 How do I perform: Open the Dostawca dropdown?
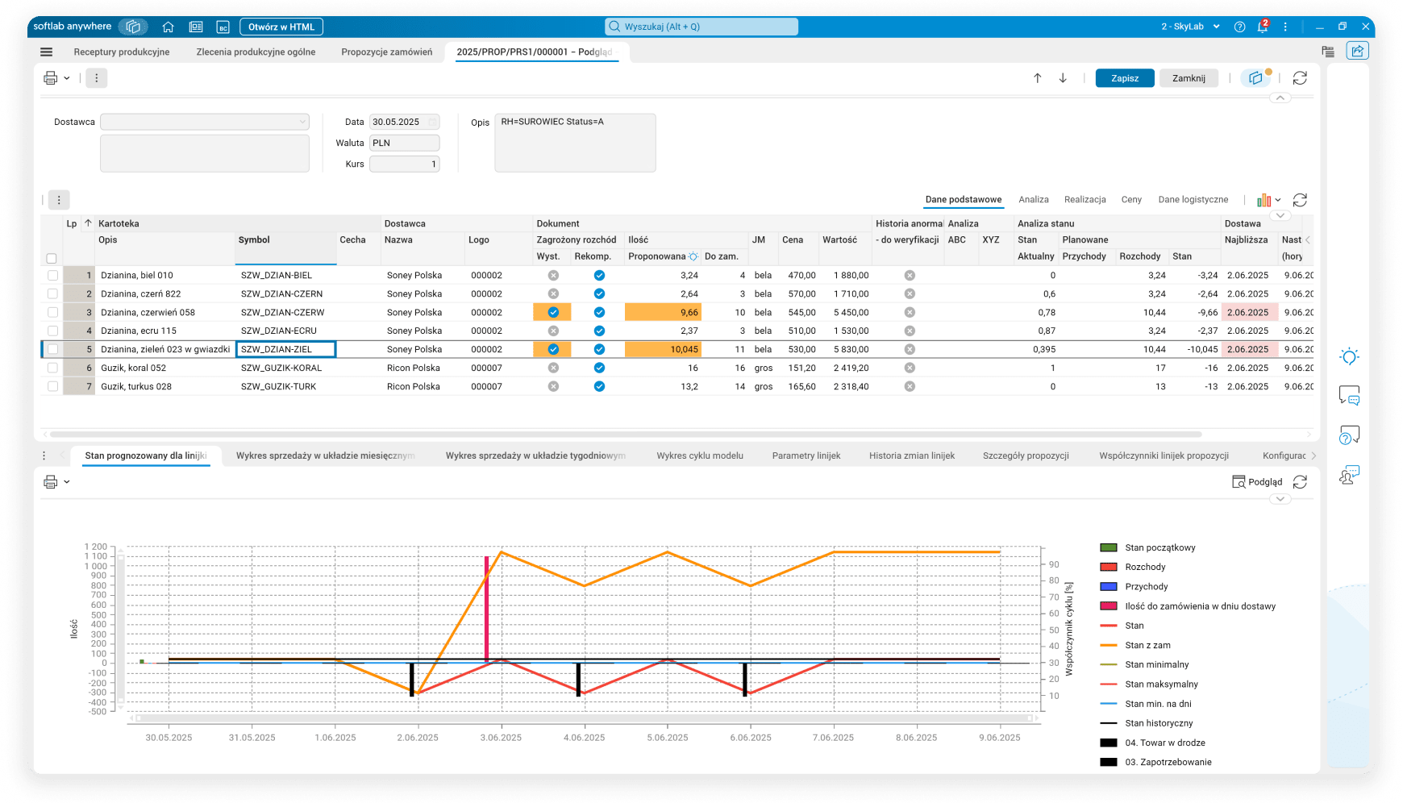[302, 122]
